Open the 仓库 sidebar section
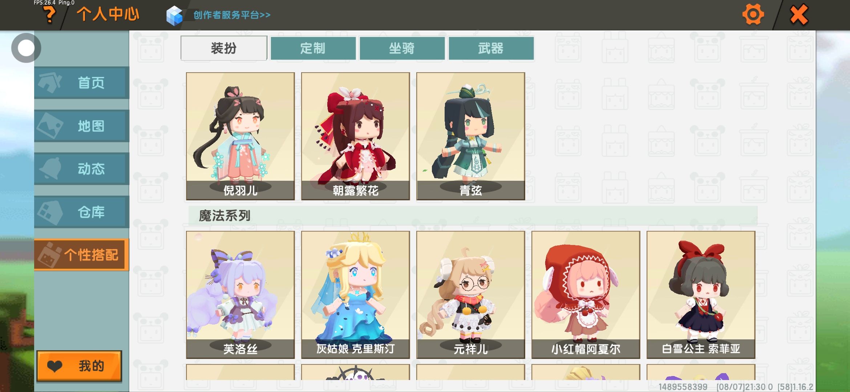The width and height of the screenshot is (850, 392). pos(82,212)
